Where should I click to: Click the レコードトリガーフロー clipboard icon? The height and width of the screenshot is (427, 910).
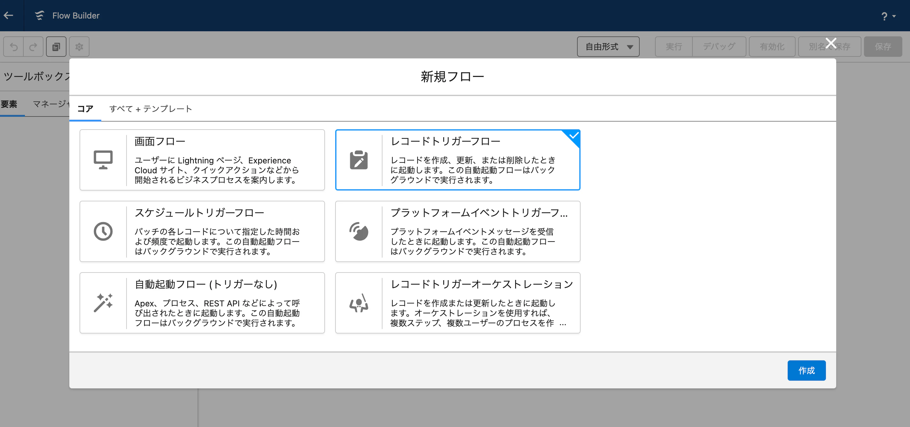(359, 160)
